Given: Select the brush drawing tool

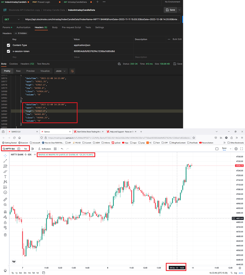Looking at the screenshot, I should 5,171.
